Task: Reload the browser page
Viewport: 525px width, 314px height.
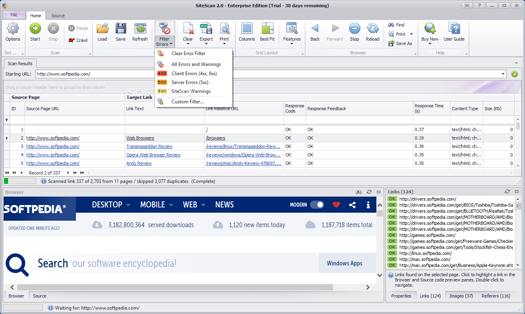Action: pos(373,32)
